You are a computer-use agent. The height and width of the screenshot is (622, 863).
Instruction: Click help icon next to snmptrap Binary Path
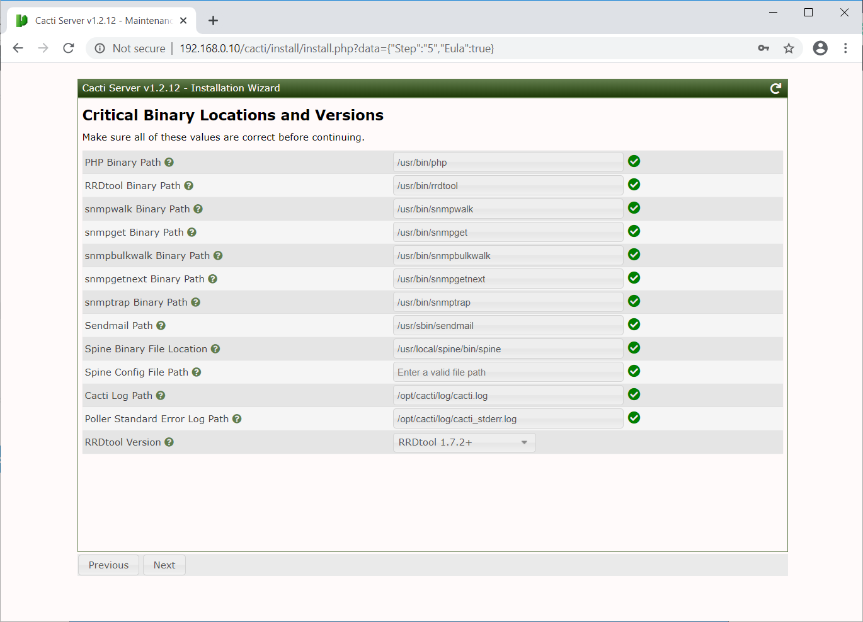coord(195,302)
